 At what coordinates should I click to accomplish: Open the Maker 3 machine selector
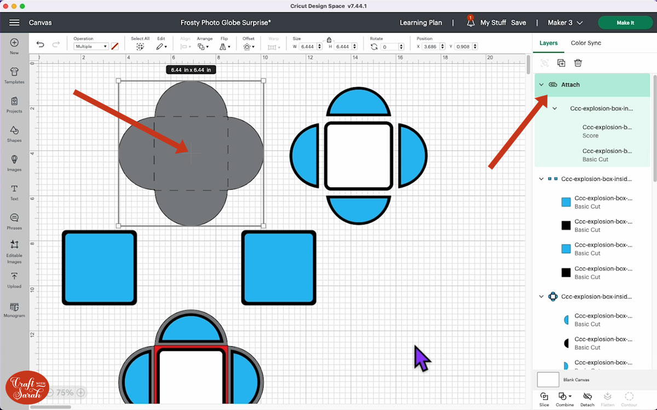click(x=565, y=22)
